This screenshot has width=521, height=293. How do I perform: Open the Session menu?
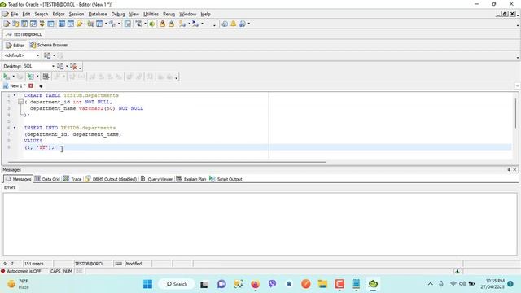pos(76,14)
